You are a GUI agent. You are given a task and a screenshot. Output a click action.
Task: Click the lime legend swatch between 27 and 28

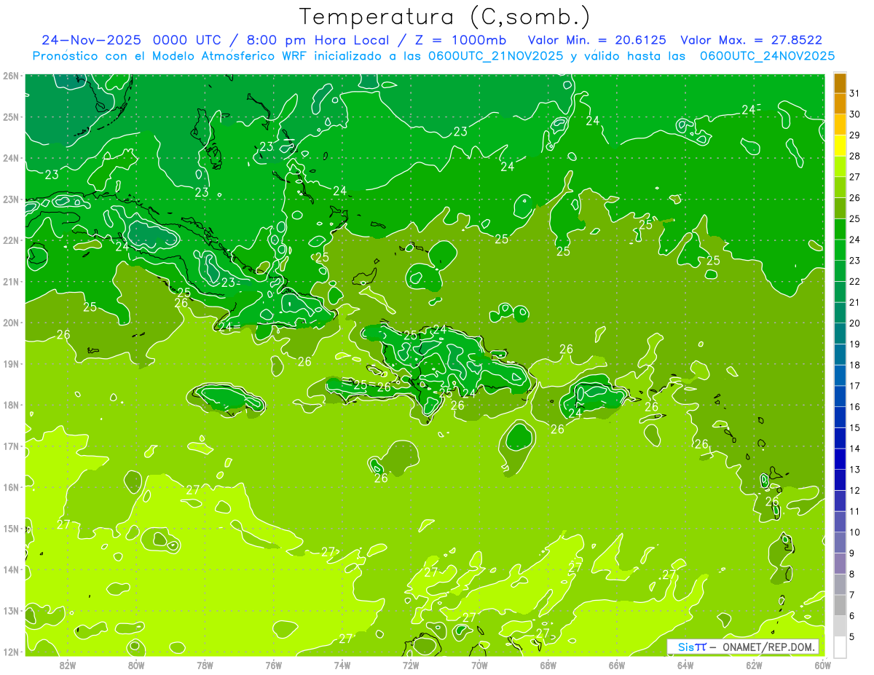[840, 166]
